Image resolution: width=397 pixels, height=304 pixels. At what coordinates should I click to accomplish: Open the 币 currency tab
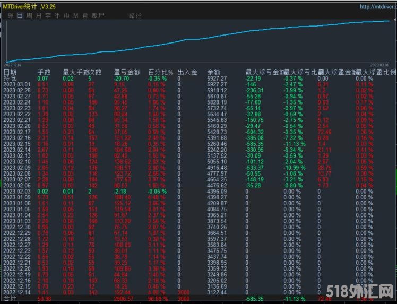[66, 16]
